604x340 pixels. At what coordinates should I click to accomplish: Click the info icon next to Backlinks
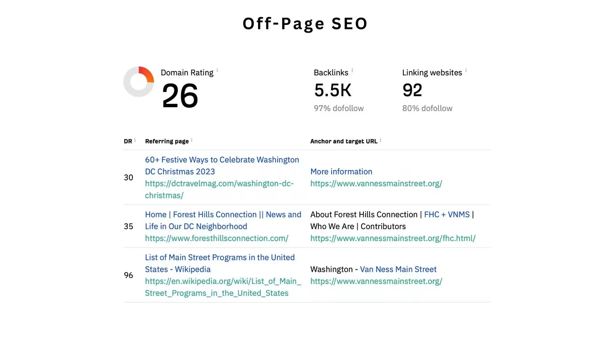[352, 70]
